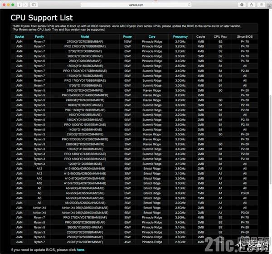Click the 'here' BIOS update link
This screenshot has width=272, height=254.
coord(81,250)
